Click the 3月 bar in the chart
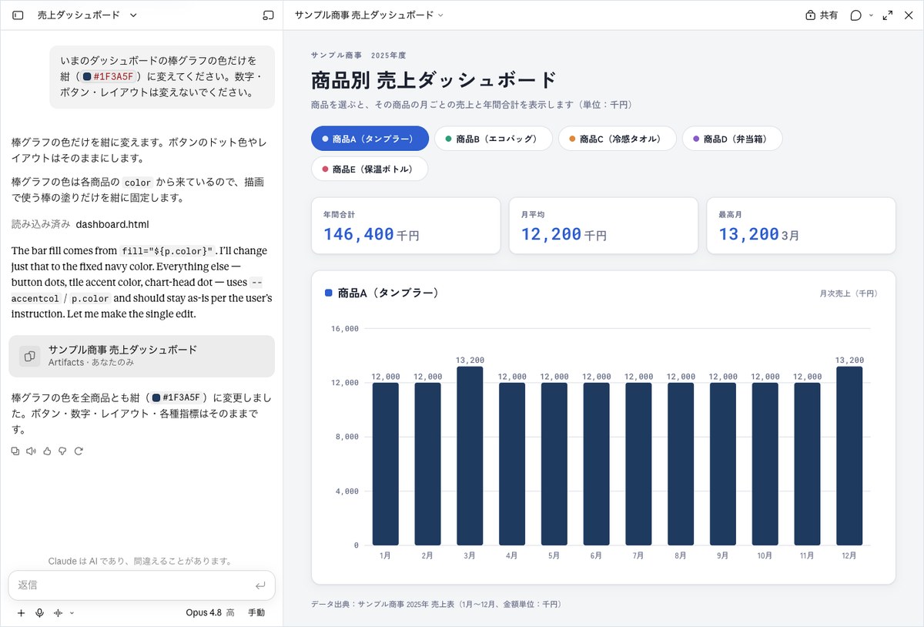This screenshot has height=627, width=924. click(470, 456)
